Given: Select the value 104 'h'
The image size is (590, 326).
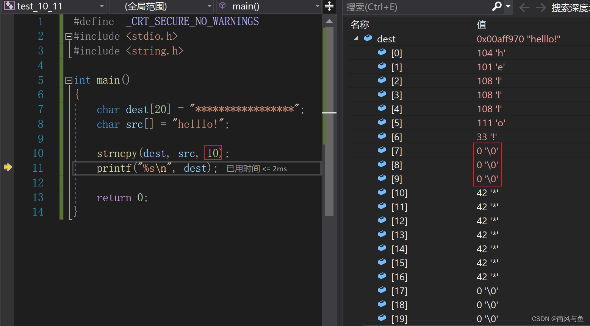Looking at the screenshot, I should point(491,53).
